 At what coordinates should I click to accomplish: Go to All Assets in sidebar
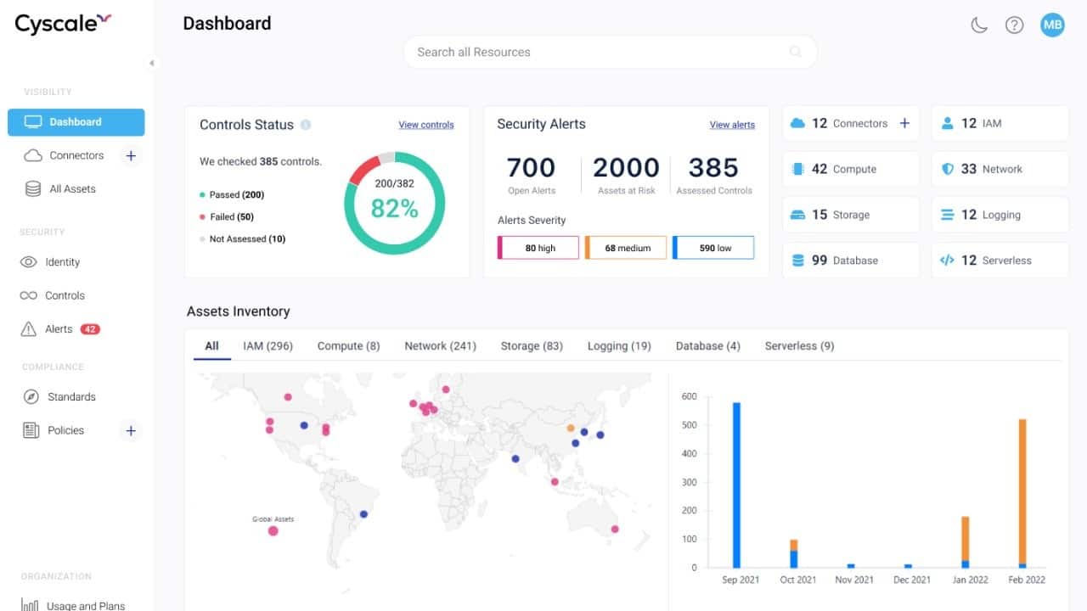point(72,189)
